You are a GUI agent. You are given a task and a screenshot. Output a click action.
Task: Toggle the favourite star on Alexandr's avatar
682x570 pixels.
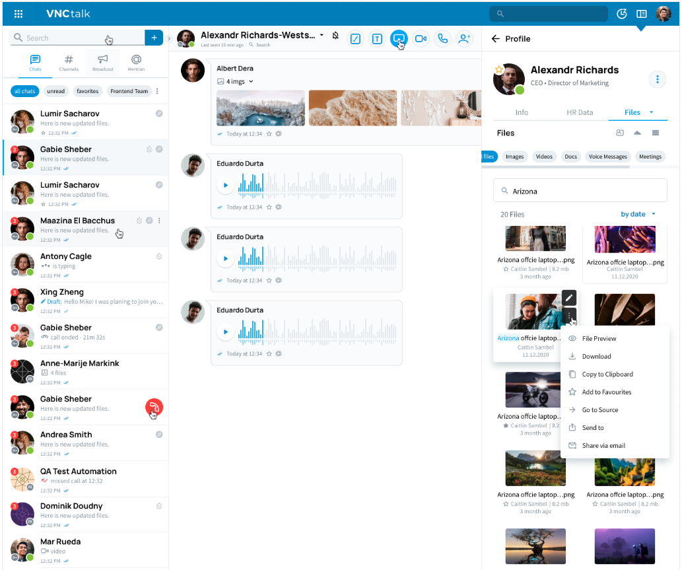click(499, 69)
